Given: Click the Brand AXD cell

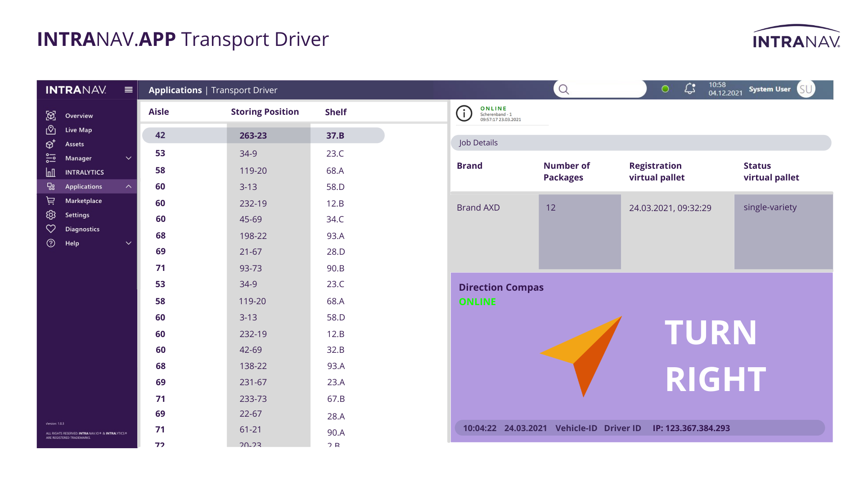Looking at the screenshot, I should tap(495, 232).
